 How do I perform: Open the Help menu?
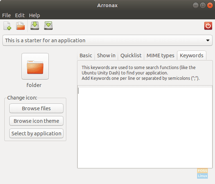[34, 15]
